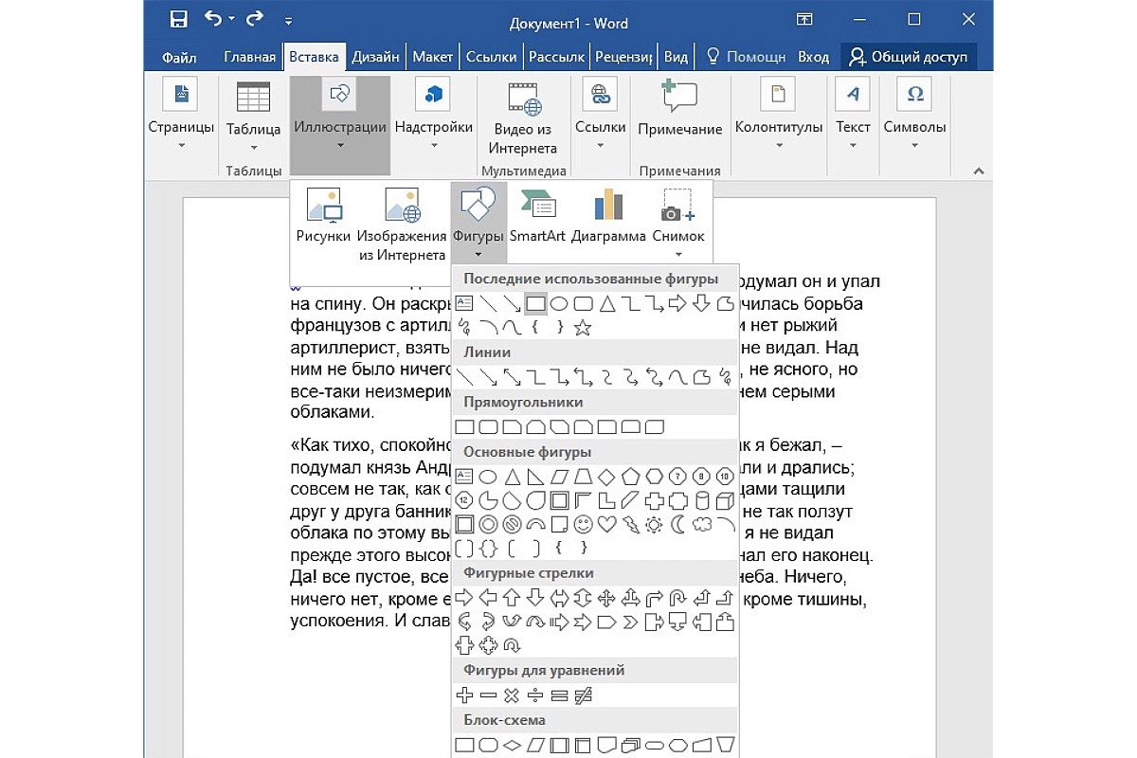Select the plus equation shape

pyautogui.click(x=464, y=695)
